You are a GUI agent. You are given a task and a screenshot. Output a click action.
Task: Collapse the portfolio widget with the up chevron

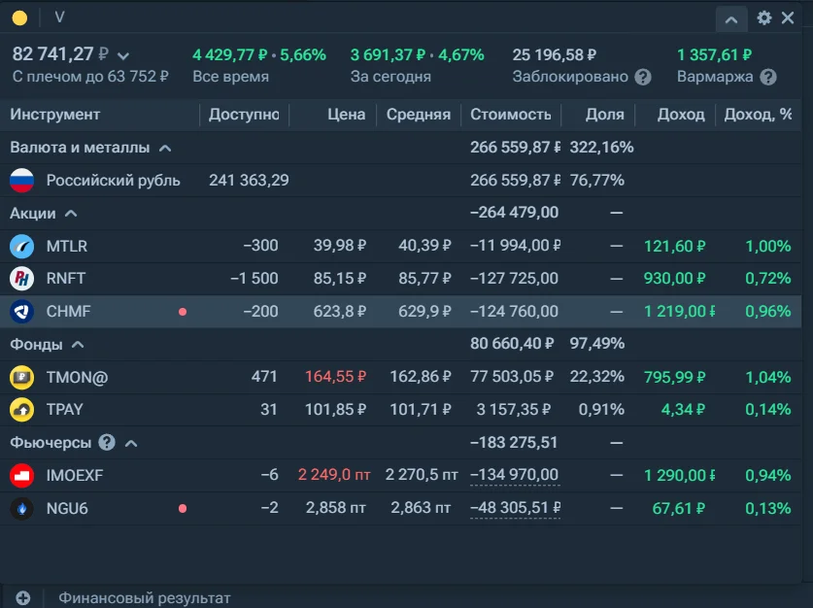click(731, 19)
